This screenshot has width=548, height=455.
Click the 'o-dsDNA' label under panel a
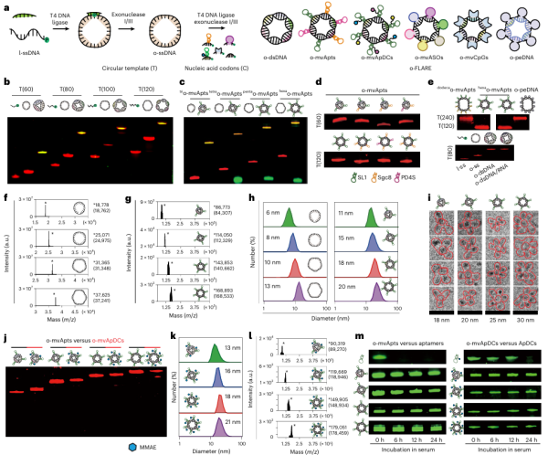click(x=275, y=58)
